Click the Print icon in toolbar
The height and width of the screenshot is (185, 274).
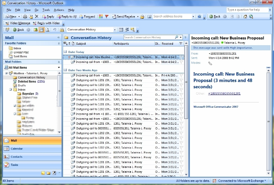pos(25,17)
